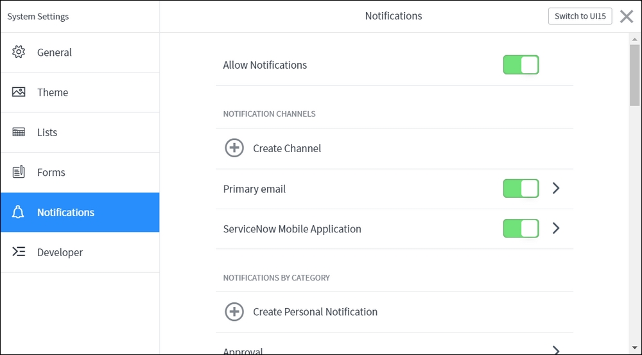Select the Developer settings tab
The height and width of the screenshot is (355, 642).
pos(80,252)
